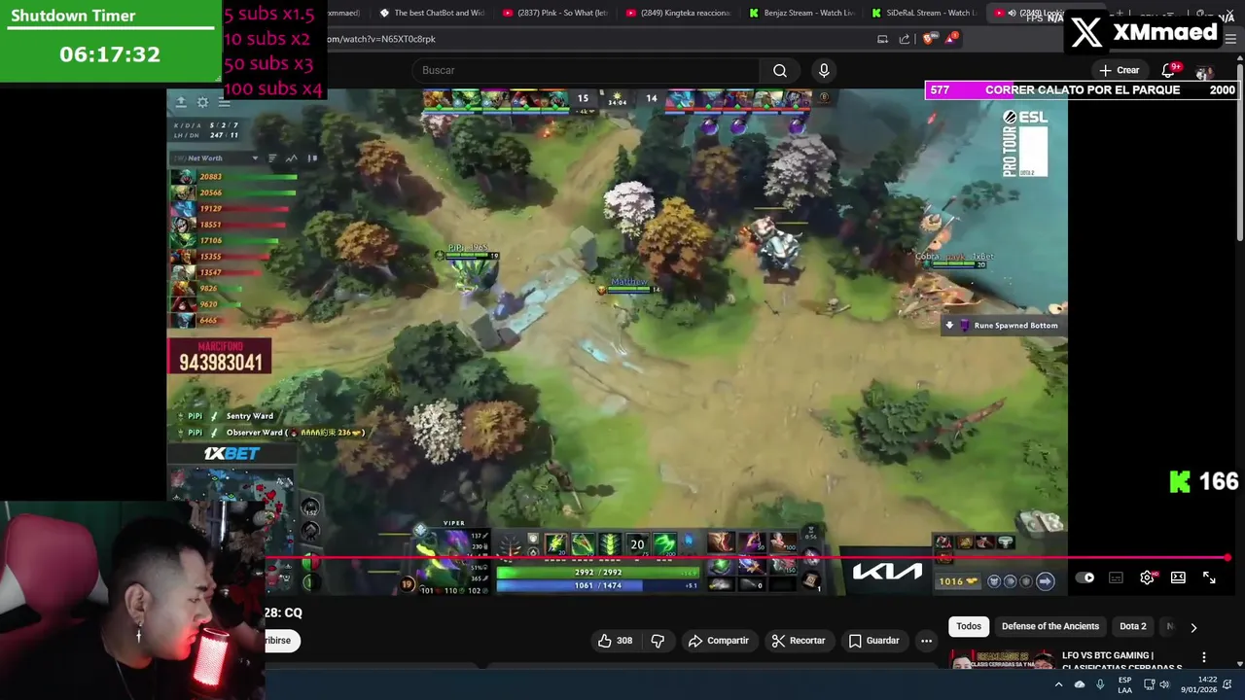This screenshot has height=700, width=1245.
Task: Click the microphone tray icon
Action: (x=1100, y=684)
